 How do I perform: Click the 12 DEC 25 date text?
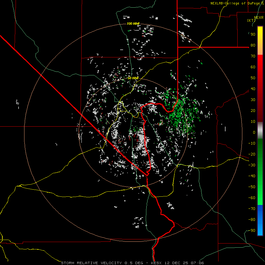[176, 263]
